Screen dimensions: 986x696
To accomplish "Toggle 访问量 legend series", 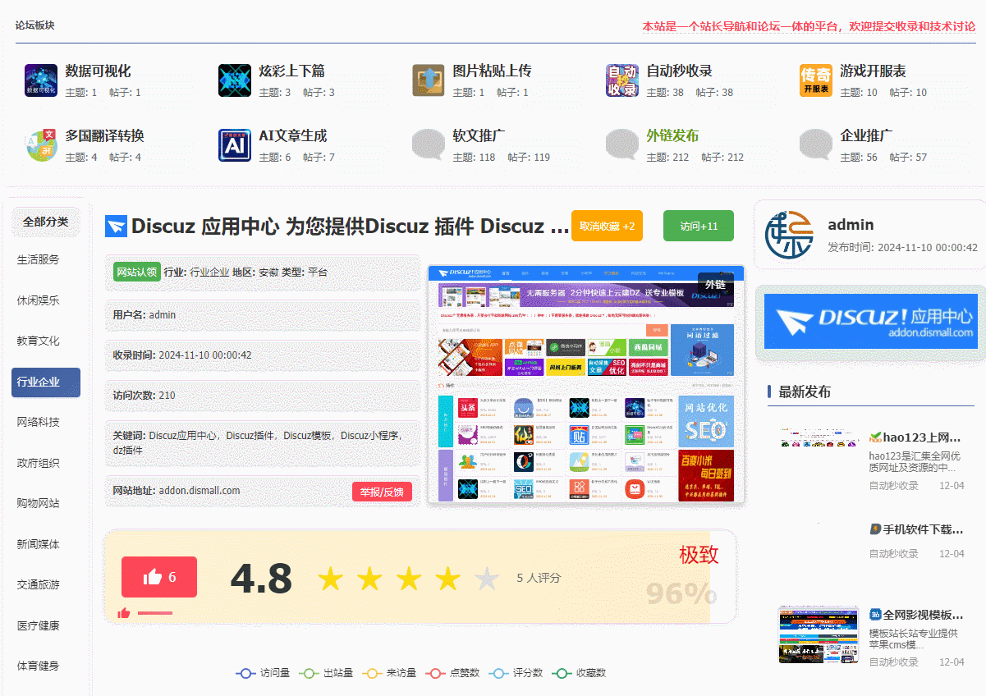I will coord(263,673).
